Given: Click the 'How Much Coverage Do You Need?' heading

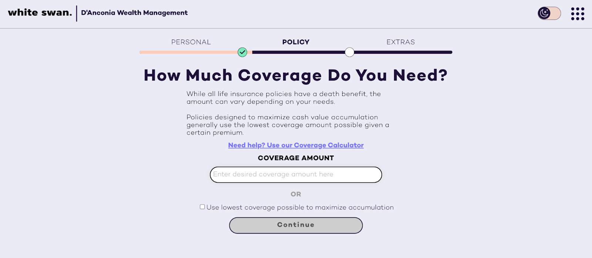Looking at the screenshot, I should pos(296,76).
